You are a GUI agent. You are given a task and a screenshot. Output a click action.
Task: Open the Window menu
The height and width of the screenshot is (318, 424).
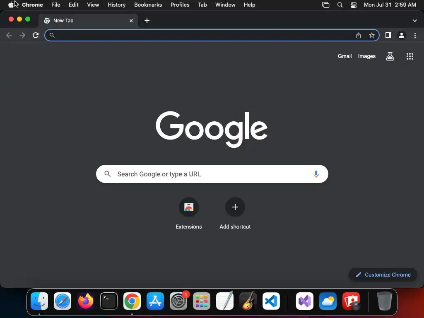[x=225, y=5]
